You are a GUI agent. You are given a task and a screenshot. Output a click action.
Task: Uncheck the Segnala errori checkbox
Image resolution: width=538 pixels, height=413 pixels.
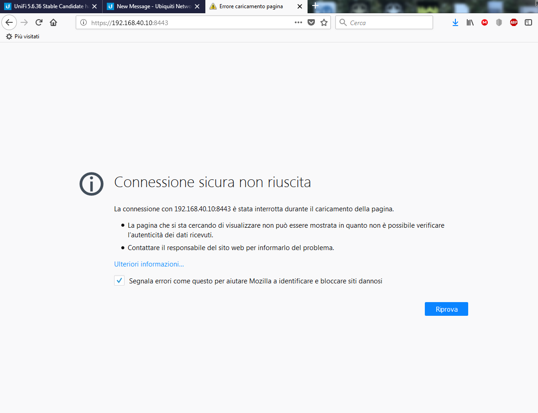tap(119, 281)
